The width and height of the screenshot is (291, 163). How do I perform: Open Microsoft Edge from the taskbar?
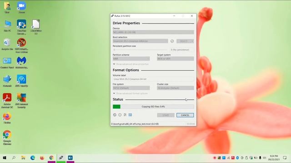pyautogui.click(x=33, y=158)
